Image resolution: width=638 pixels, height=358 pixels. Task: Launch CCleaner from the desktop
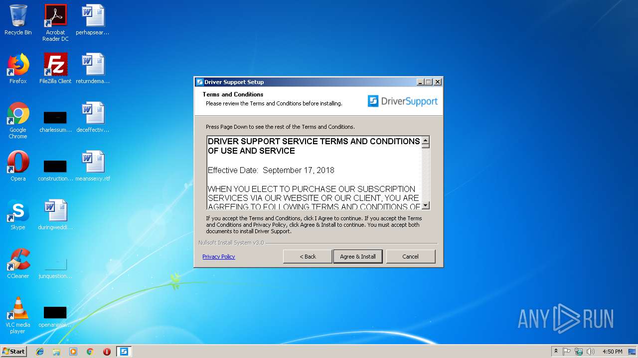(x=18, y=264)
